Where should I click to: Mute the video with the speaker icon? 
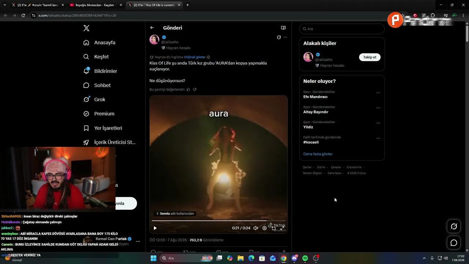(256, 228)
